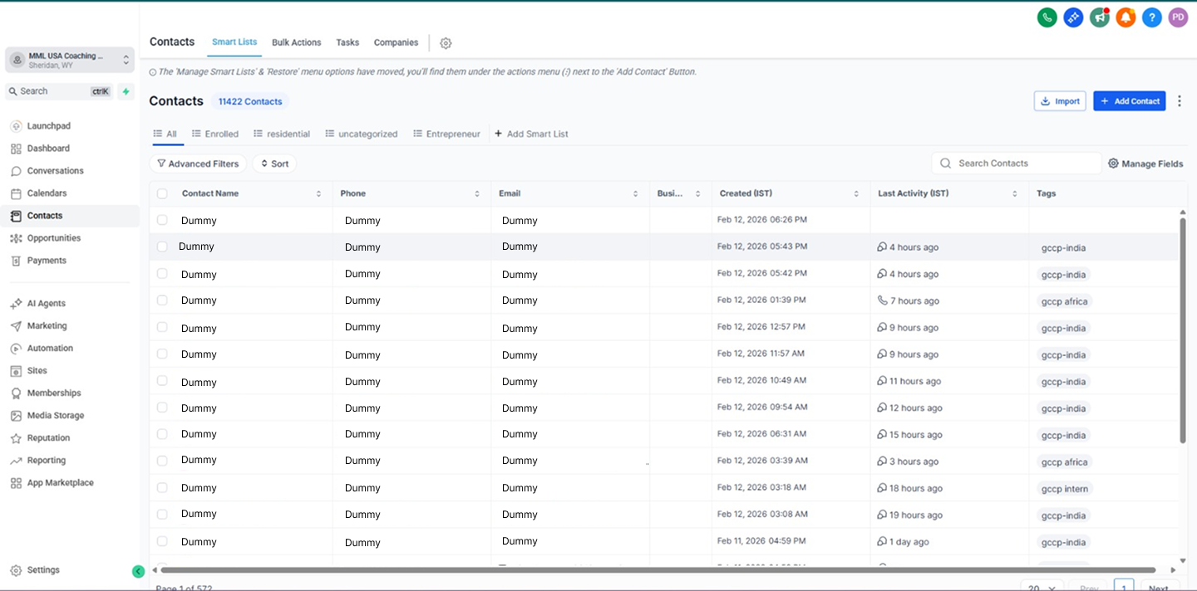This screenshot has height=591, width=1197.
Task: Click the green phone dialer icon
Action: click(1047, 17)
